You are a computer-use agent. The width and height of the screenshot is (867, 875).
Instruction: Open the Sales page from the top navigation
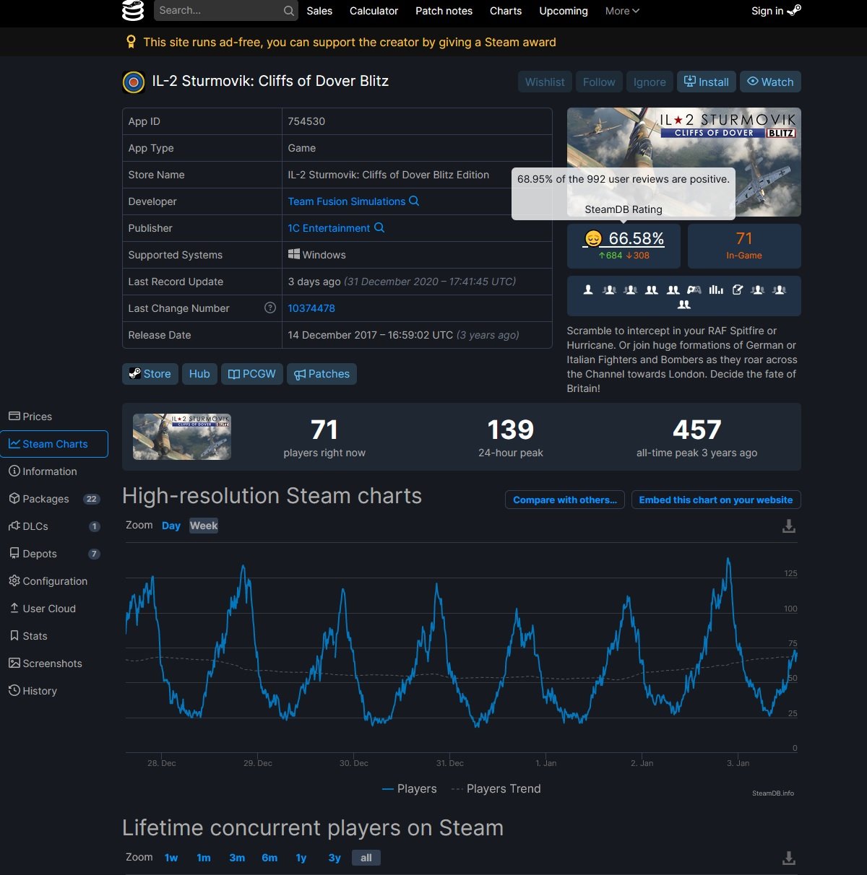coord(319,11)
